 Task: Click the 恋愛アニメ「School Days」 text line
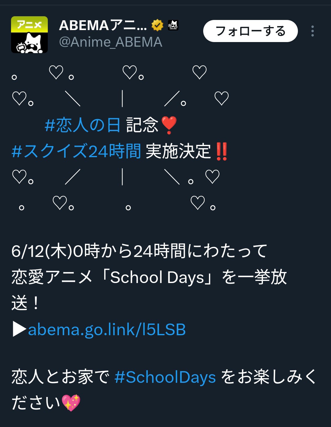(x=149, y=277)
